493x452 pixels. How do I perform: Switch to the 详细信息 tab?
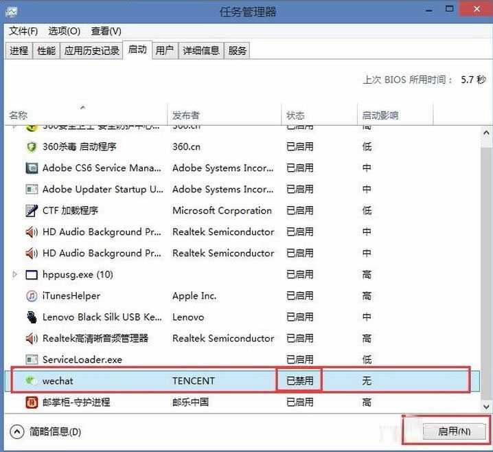[x=200, y=51]
